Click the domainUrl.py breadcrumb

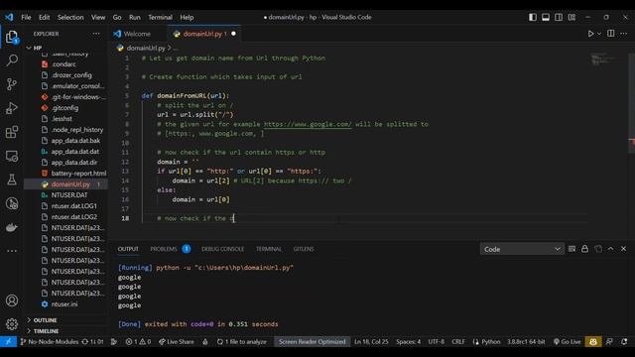[145, 48]
